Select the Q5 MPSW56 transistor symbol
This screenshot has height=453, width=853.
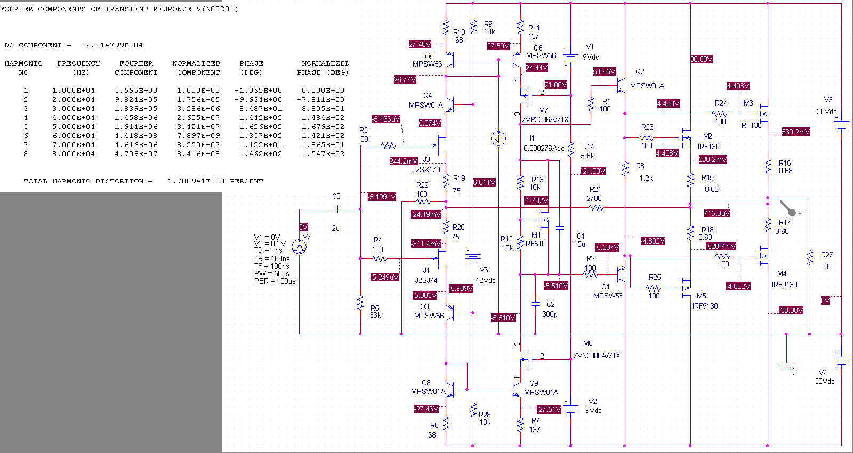[450, 60]
